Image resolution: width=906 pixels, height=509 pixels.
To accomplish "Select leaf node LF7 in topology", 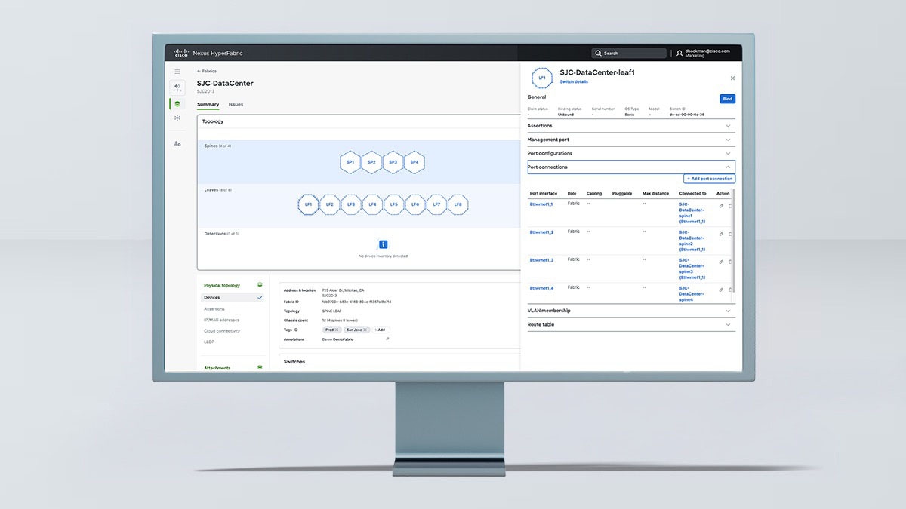I will 436,204.
